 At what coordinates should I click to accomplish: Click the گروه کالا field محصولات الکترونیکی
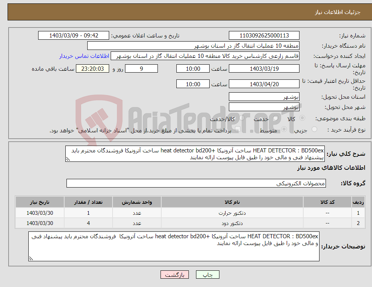click(x=196, y=183)
